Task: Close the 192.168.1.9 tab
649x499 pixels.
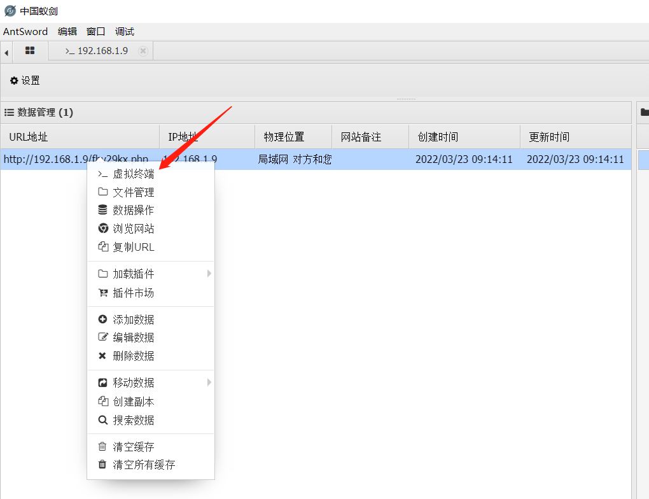Action: click(143, 51)
